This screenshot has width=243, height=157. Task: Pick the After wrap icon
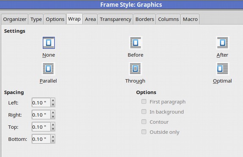coord(223,43)
